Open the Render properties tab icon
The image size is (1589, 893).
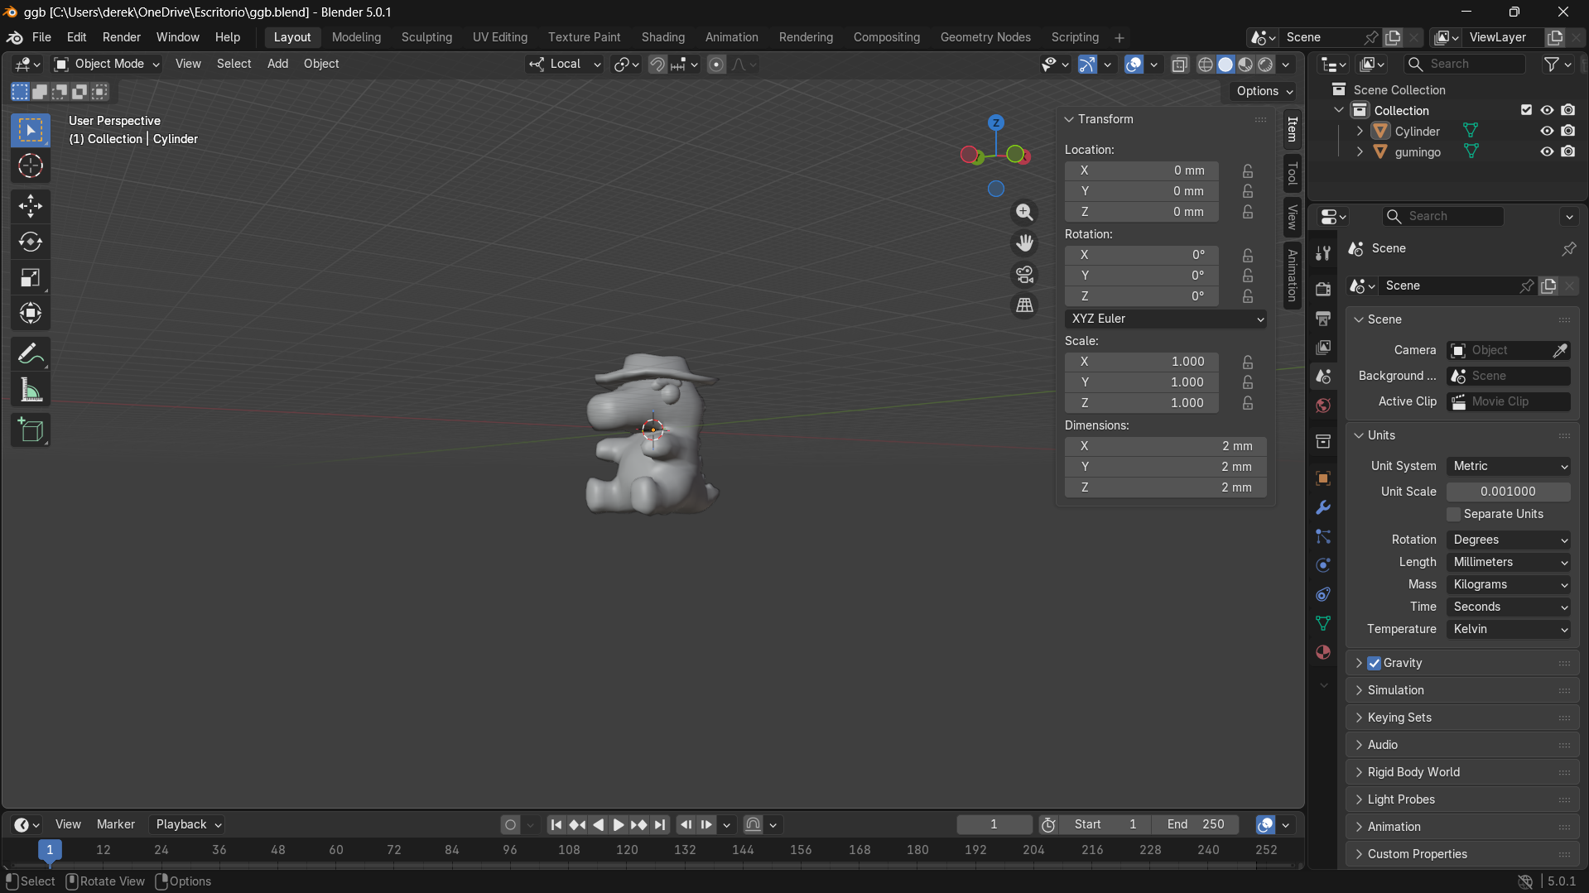click(1323, 289)
